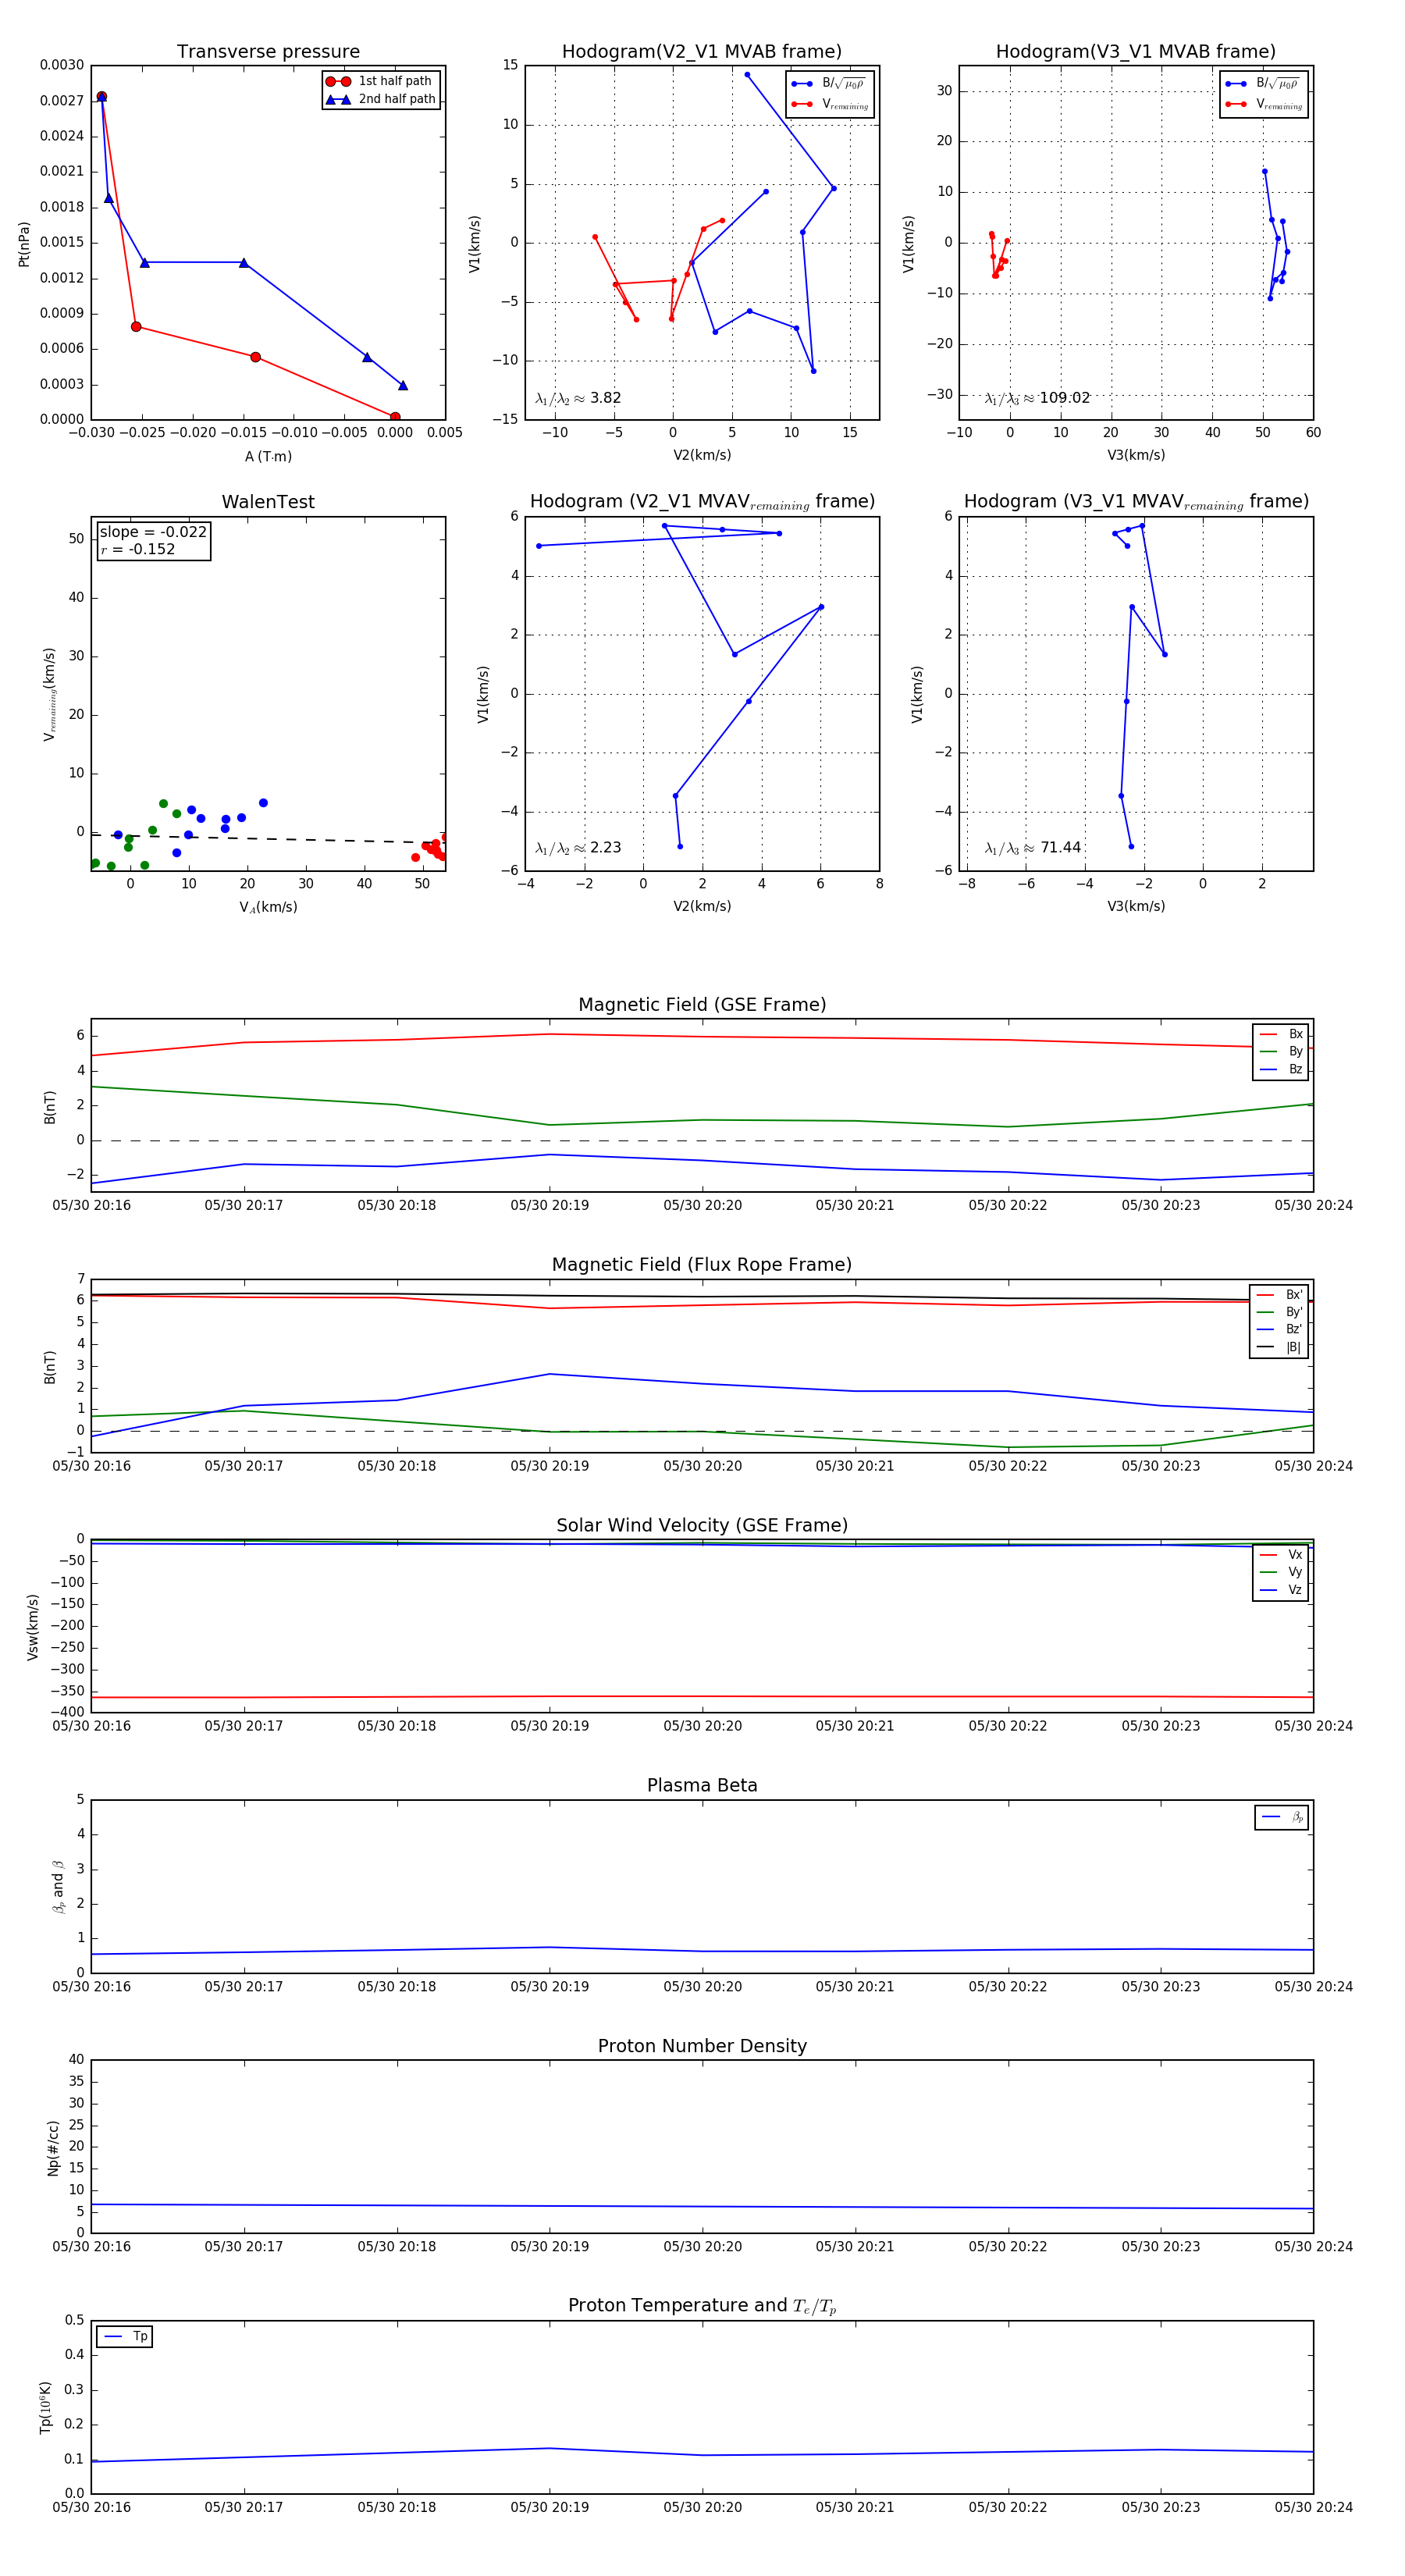Click the eigenvalue ratio annotation 109.02
This screenshot has width=1405, height=2576.
1037,398
